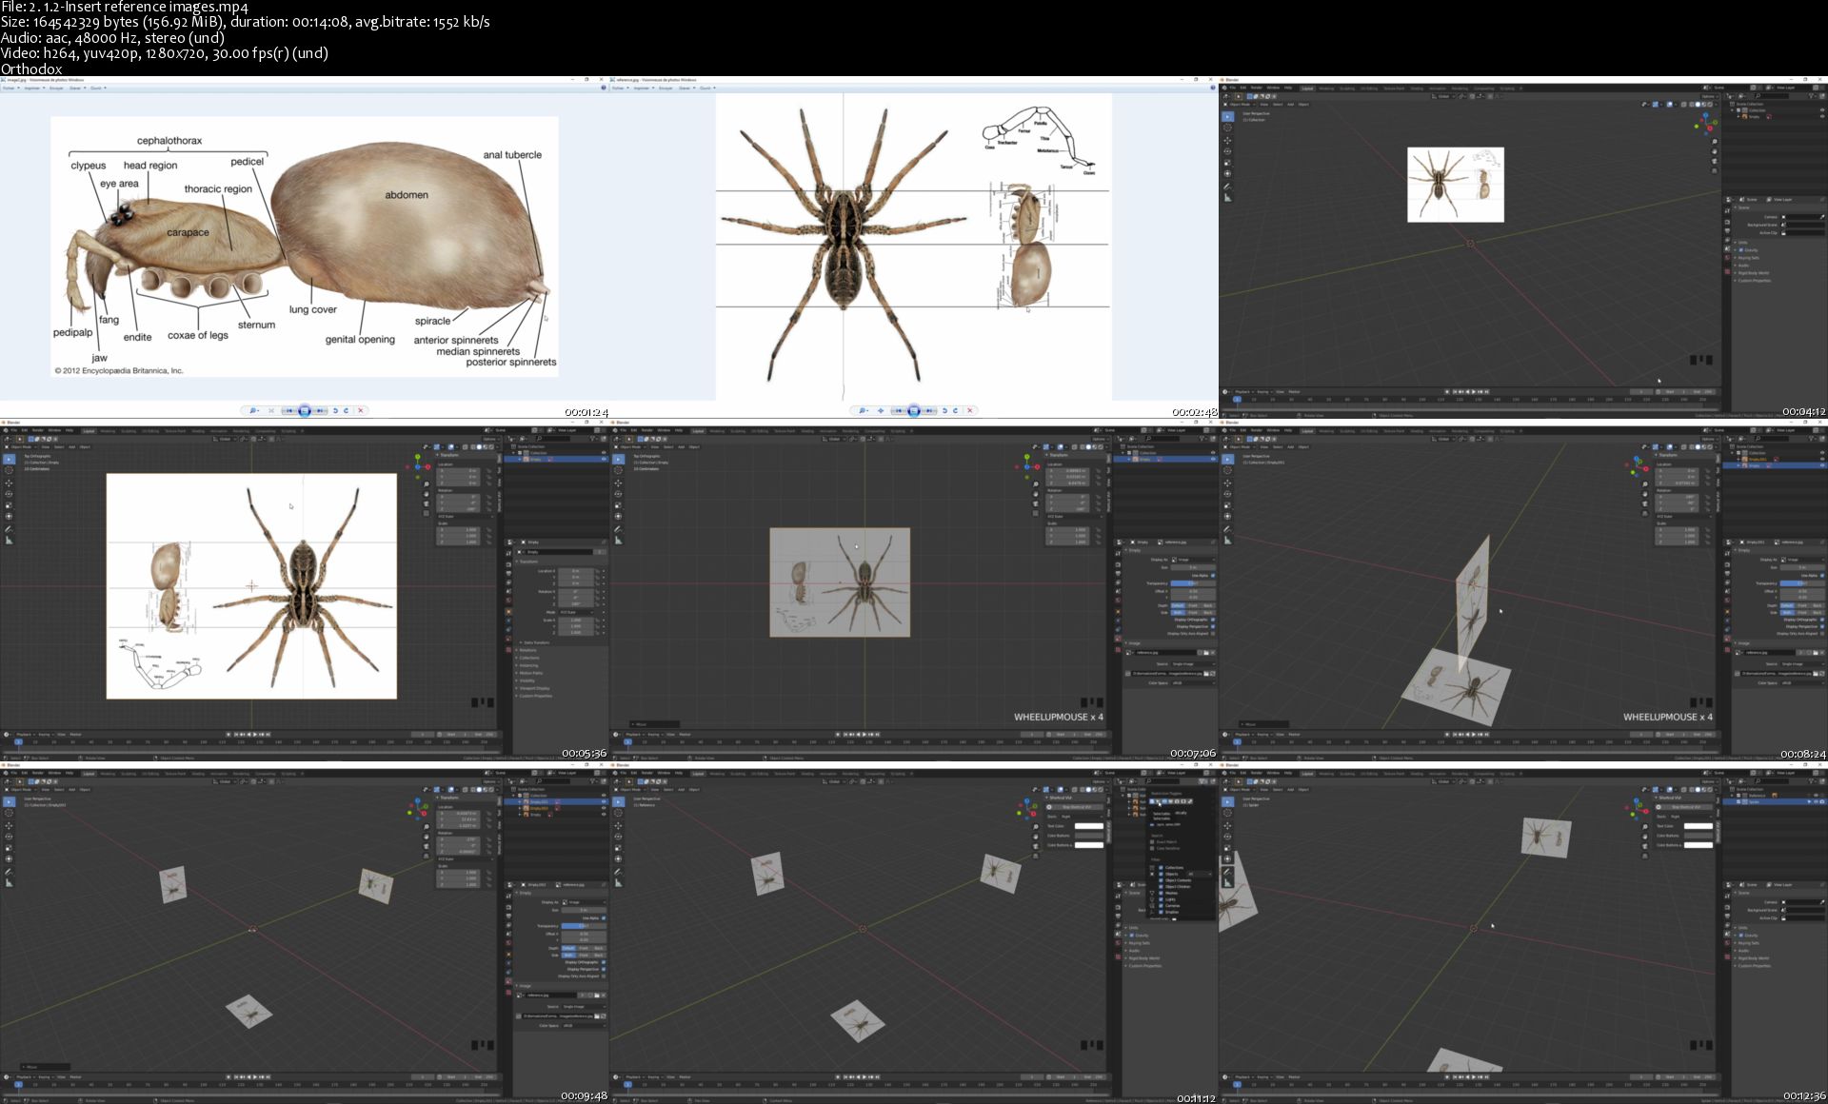The width and height of the screenshot is (1828, 1104).
Task: Hide Collection via eye icon in 00:04:12 frame
Action: coord(1822,110)
